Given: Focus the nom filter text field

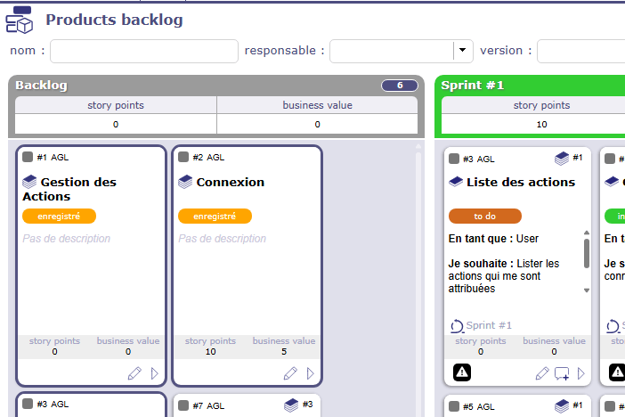Looking at the screenshot, I should (x=144, y=51).
